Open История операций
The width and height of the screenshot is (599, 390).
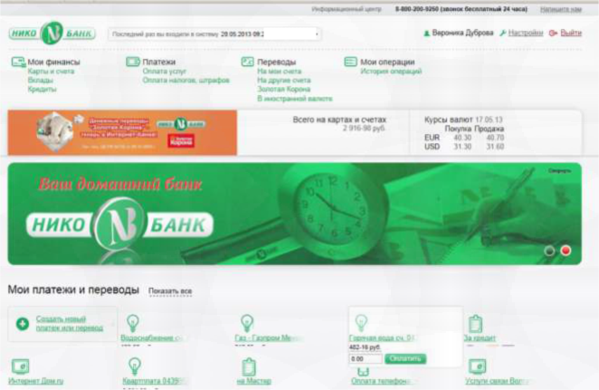(391, 71)
